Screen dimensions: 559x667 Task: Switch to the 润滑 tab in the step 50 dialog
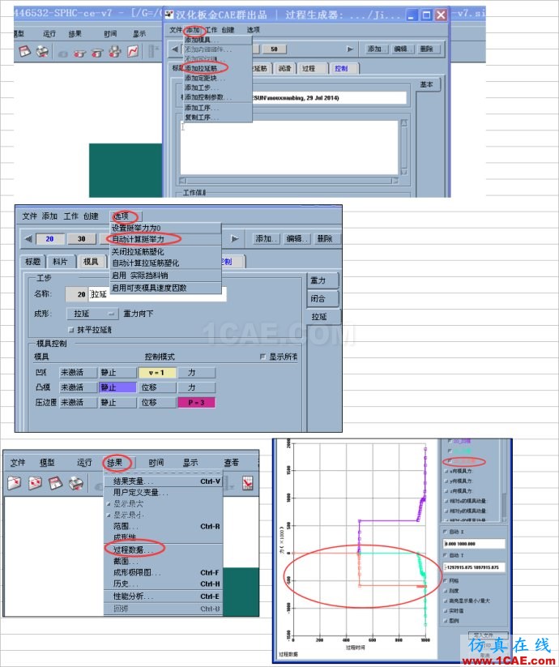point(284,69)
